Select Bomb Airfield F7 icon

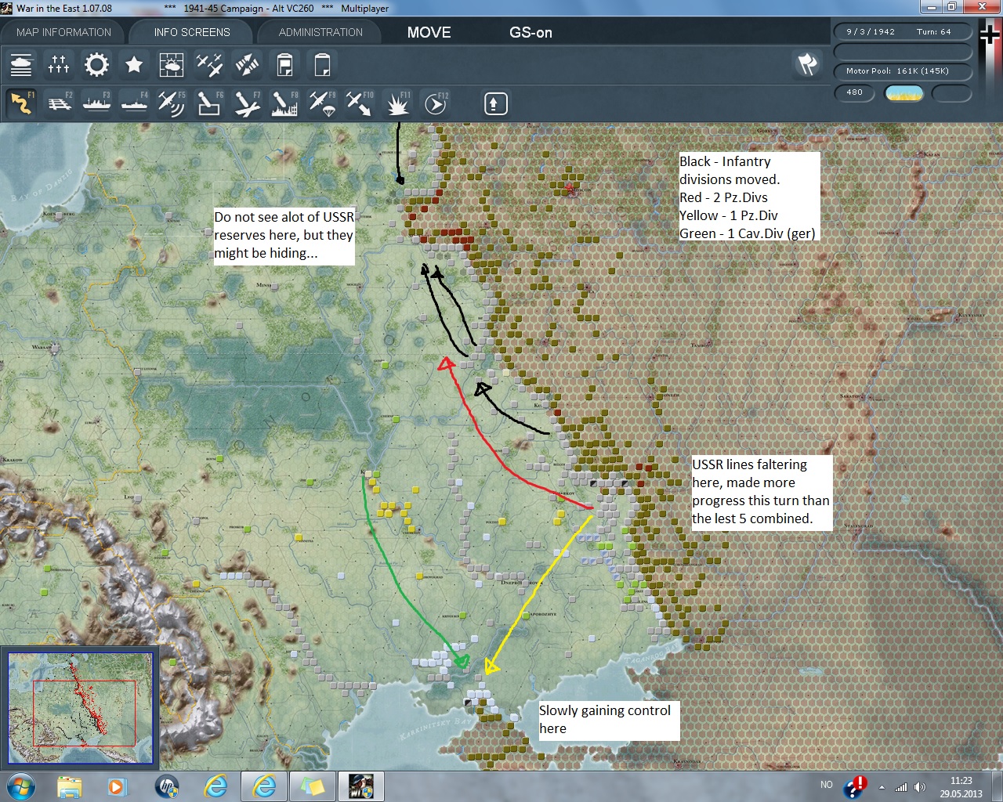(x=247, y=103)
